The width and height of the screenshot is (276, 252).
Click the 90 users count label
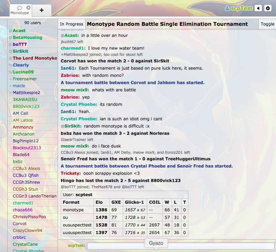(x=32, y=23)
